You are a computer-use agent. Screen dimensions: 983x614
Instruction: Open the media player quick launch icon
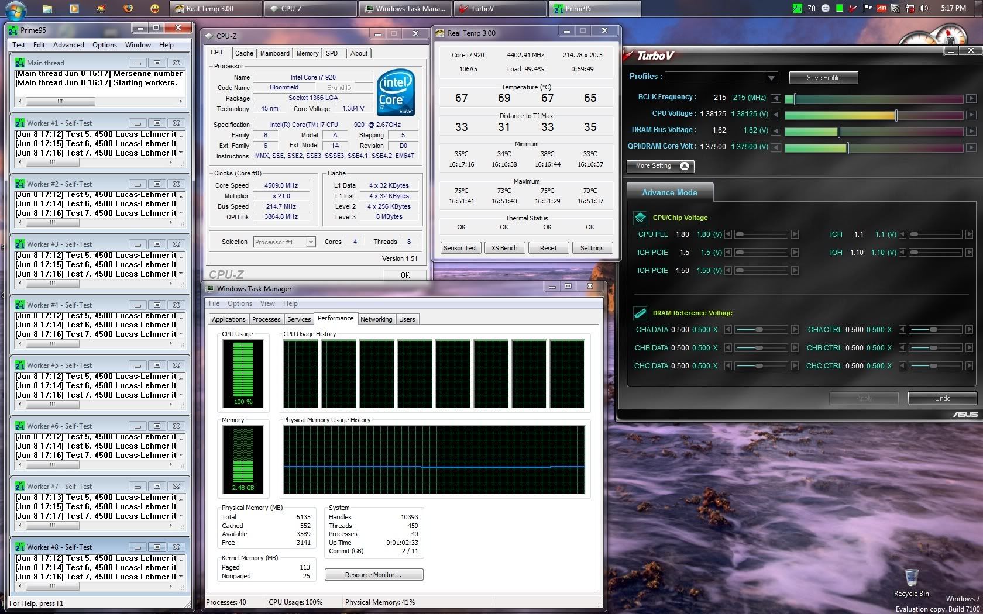(74, 8)
